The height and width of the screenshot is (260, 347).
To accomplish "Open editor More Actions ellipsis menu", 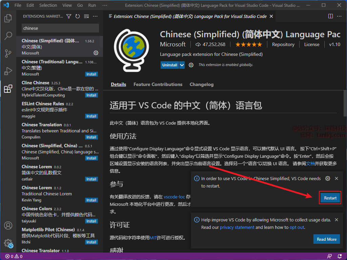I will click(x=339, y=16).
